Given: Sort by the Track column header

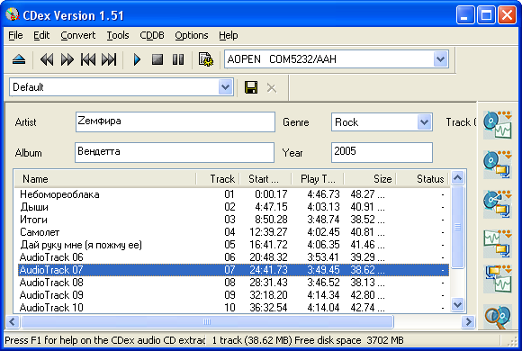Looking at the screenshot, I should 218,179.
